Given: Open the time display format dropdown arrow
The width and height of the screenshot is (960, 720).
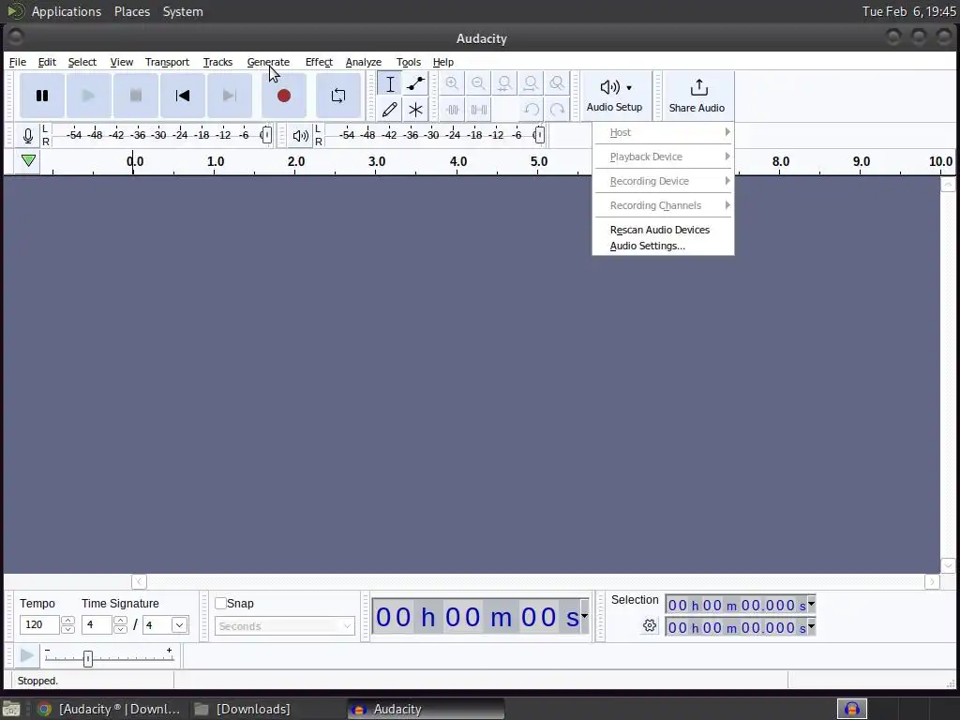Looking at the screenshot, I should click(x=585, y=616).
